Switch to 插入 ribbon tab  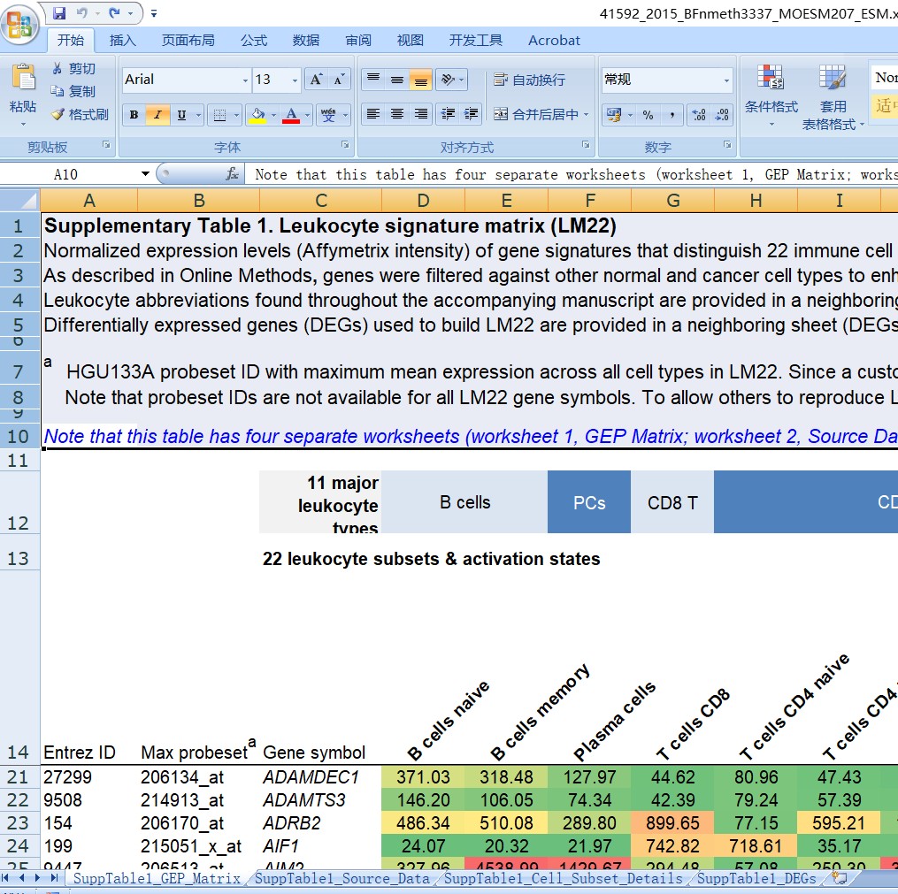[123, 40]
